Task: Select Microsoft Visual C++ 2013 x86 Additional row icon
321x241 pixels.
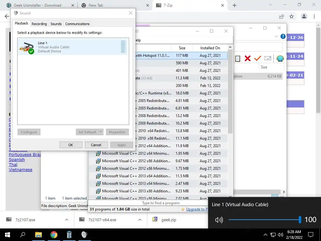Action: [98, 191]
